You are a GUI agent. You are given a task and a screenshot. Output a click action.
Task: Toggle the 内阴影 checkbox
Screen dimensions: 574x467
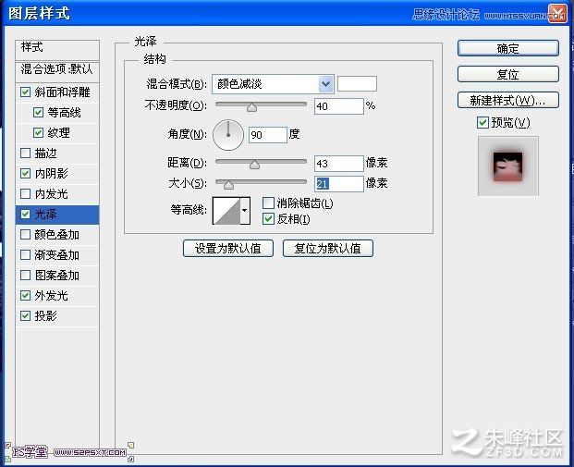[x=25, y=173]
